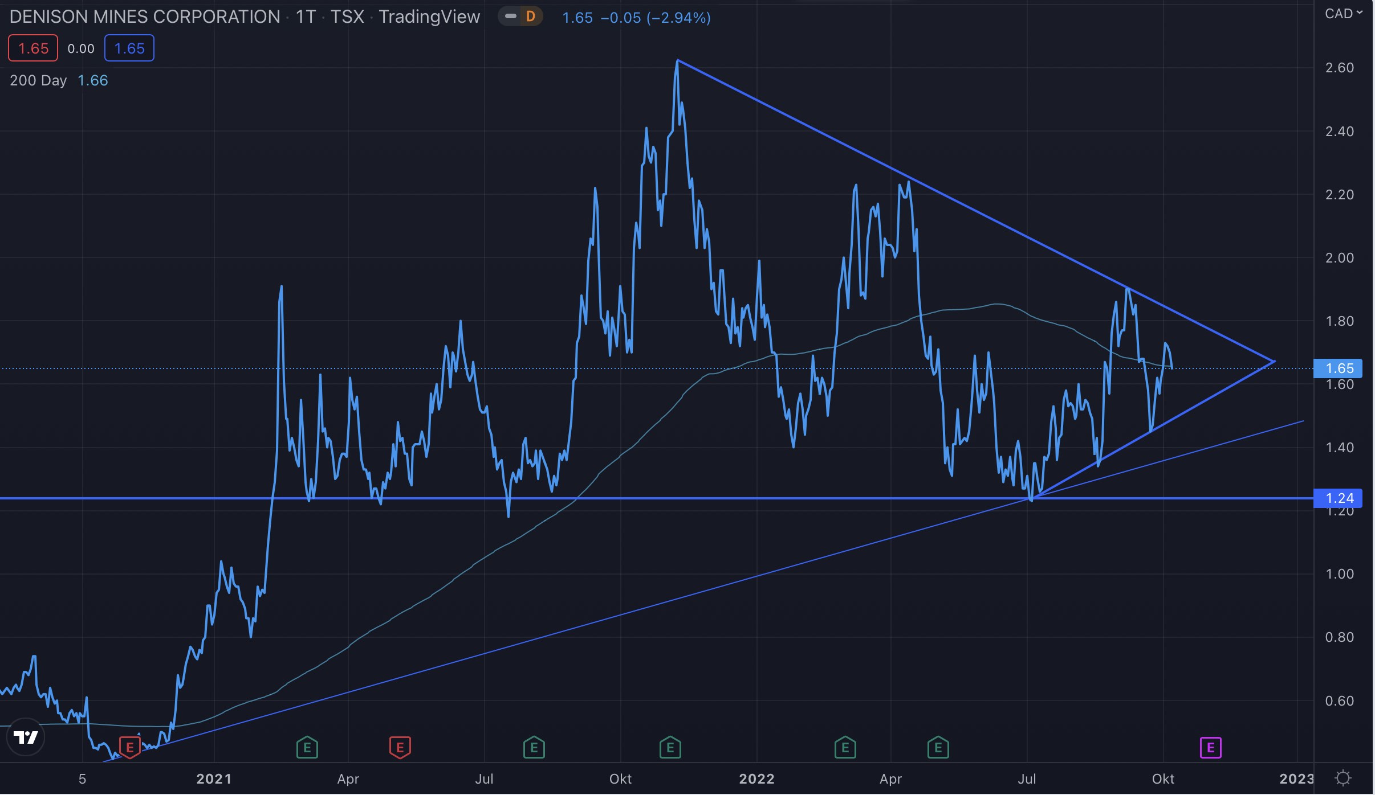Click green earnings marker after July 2021
Image resolution: width=1375 pixels, height=795 pixels.
534,747
